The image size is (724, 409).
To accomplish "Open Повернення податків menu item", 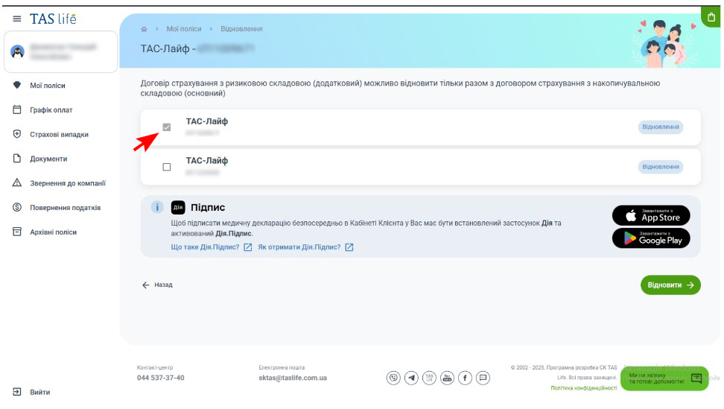I will pos(65,208).
